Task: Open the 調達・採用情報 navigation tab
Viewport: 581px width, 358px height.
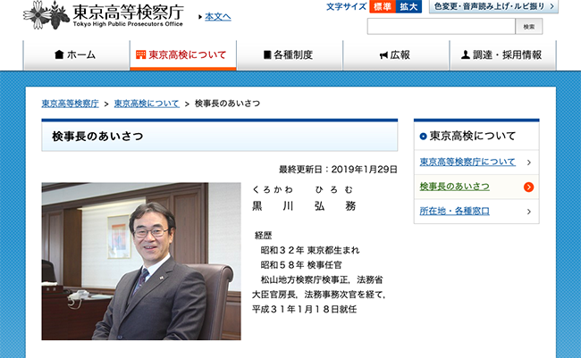Action: [501, 55]
